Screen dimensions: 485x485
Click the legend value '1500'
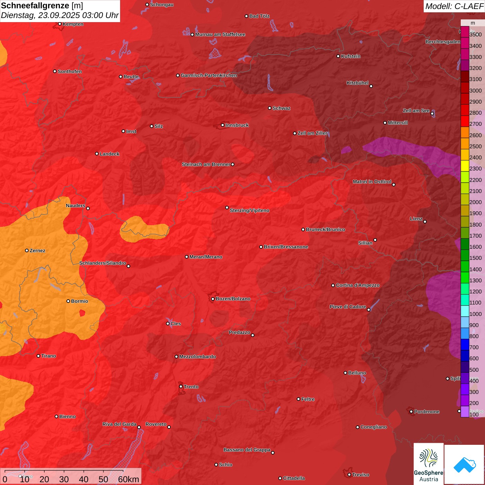click(x=475, y=258)
